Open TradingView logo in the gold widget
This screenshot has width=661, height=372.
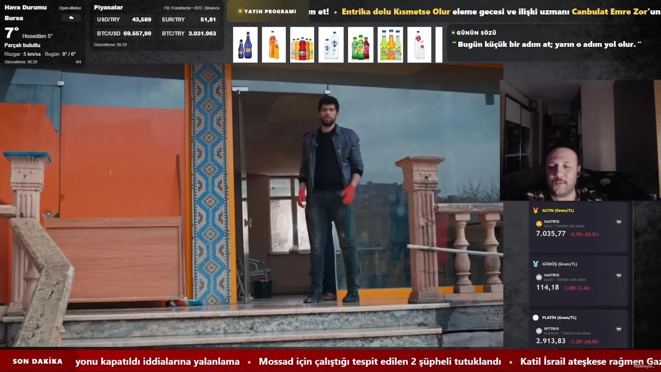pyautogui.click(x=619, y=222)
